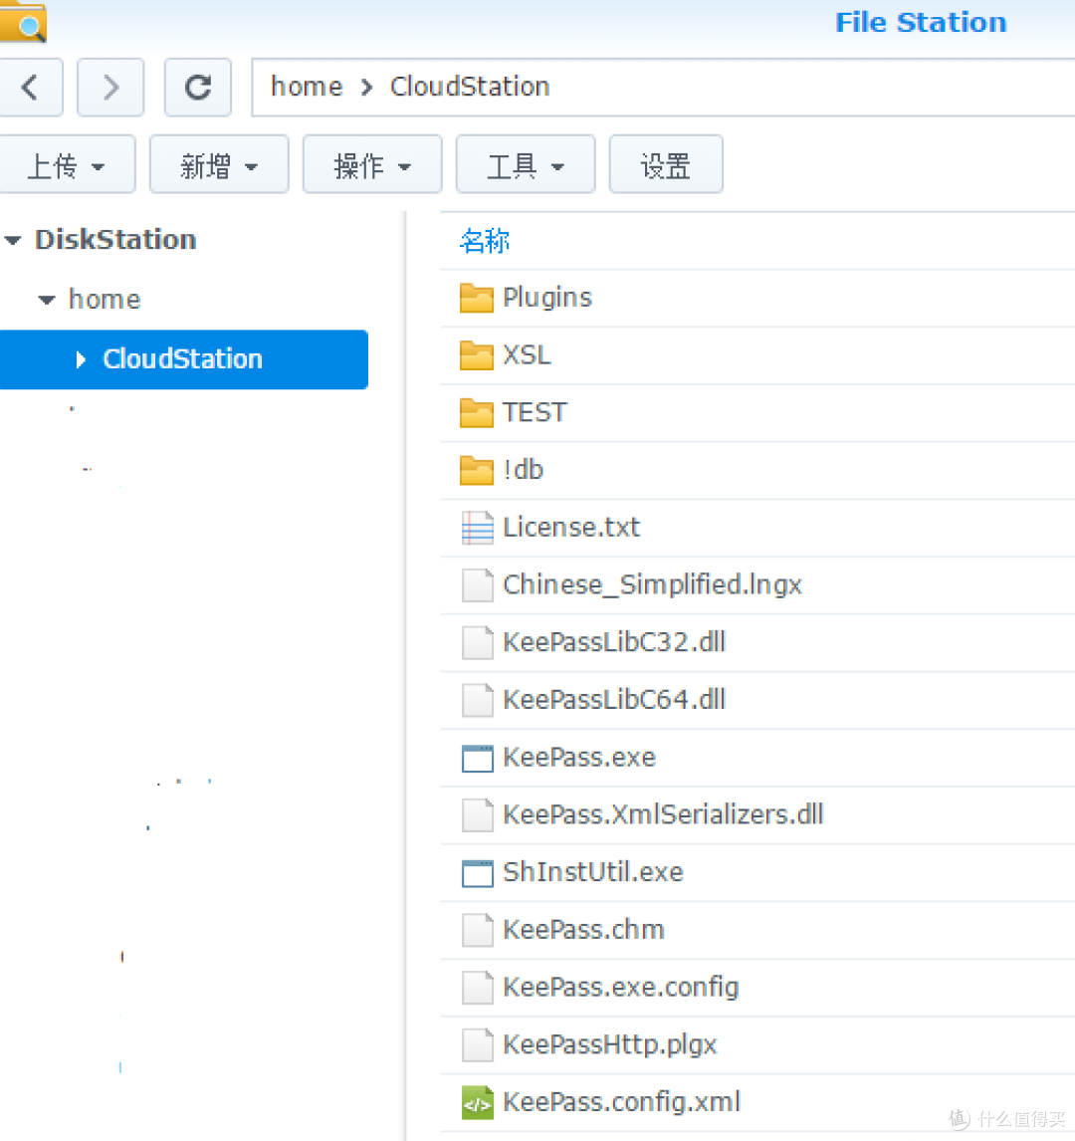
Task: Click the File Station window title
Action: [x=921, y=23]
